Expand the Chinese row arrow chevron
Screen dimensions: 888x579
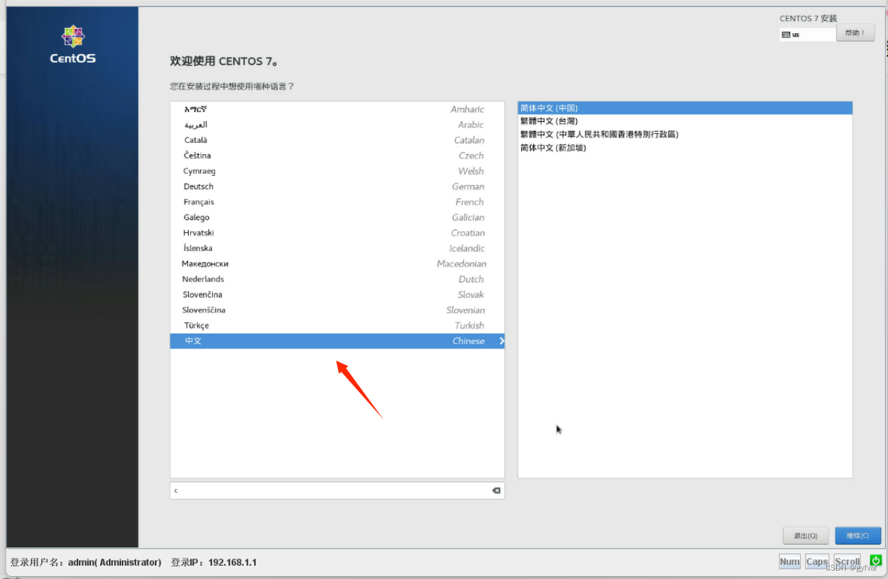(x=501, y=341)
